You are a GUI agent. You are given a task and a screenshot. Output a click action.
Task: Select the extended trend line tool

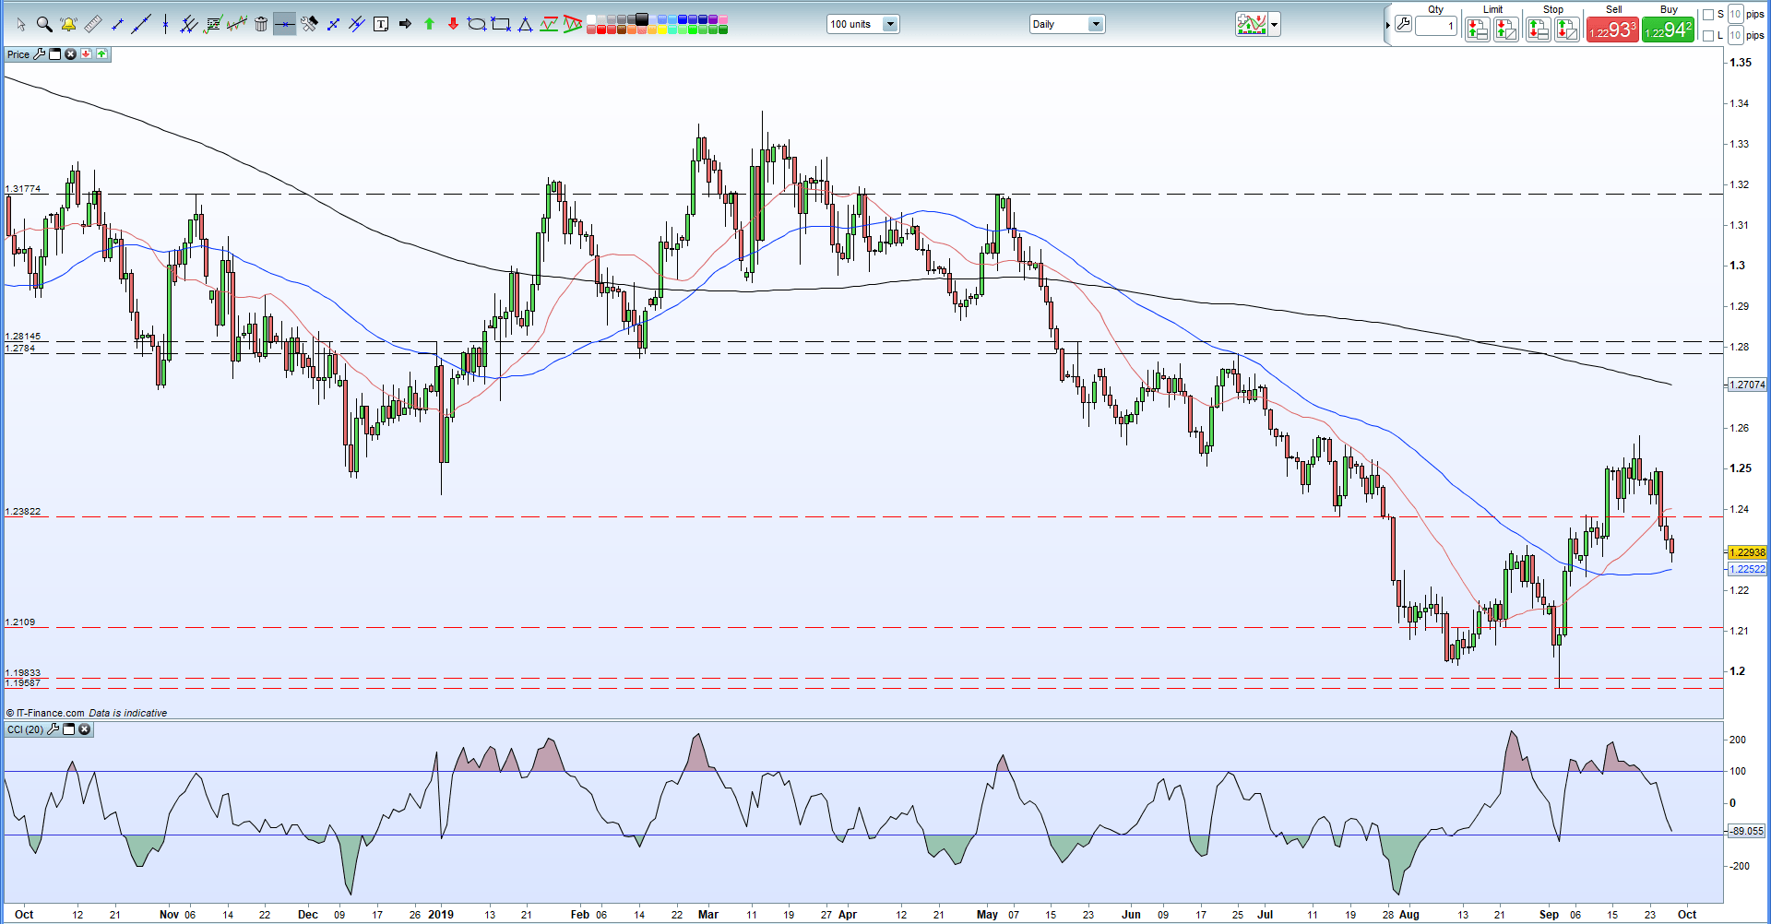(x=141, y=25)
